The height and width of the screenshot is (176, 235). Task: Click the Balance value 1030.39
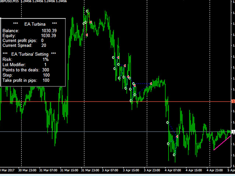pos(48,30)
